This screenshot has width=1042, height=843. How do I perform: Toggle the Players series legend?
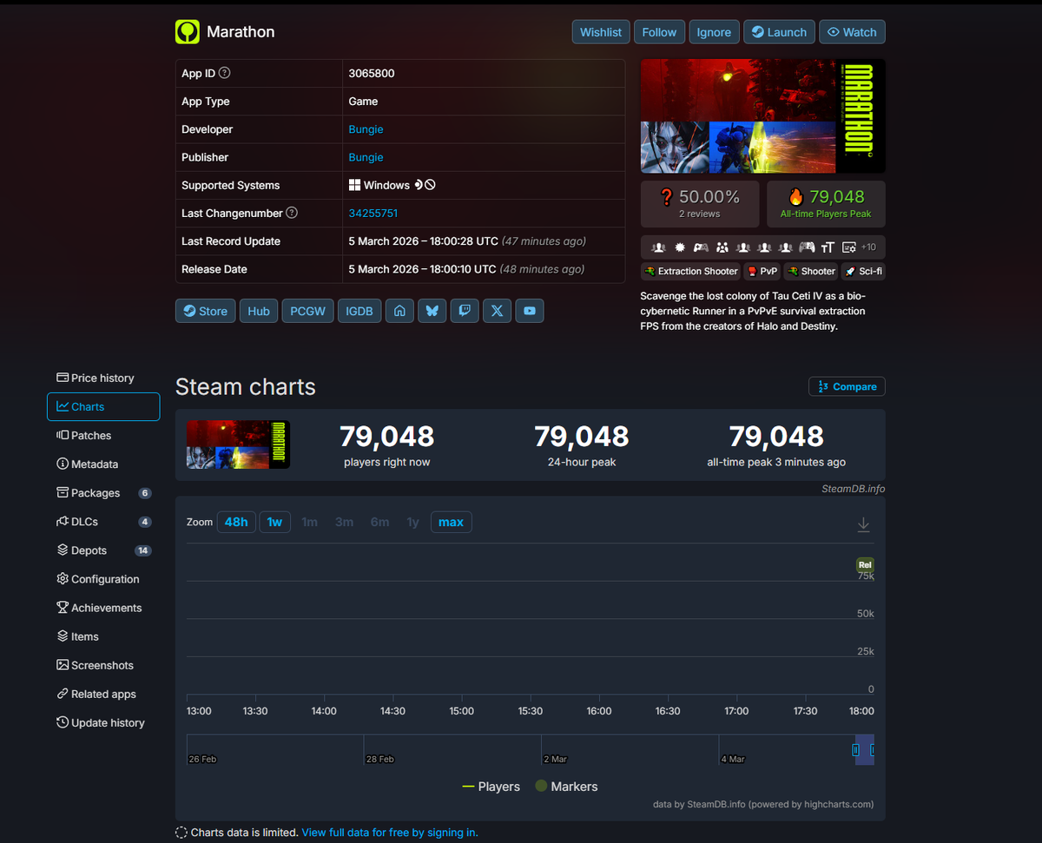491,787
